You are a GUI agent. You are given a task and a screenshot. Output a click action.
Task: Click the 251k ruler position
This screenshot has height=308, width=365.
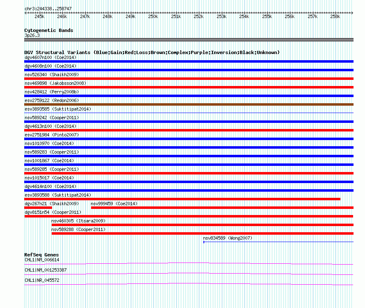pyautogui.click(x=176, y=16)
